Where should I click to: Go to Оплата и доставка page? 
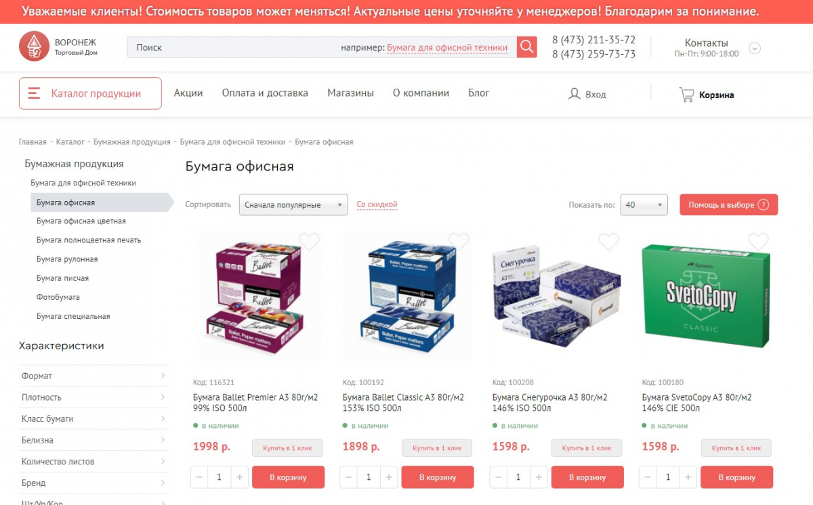click(x=265, y=93)
